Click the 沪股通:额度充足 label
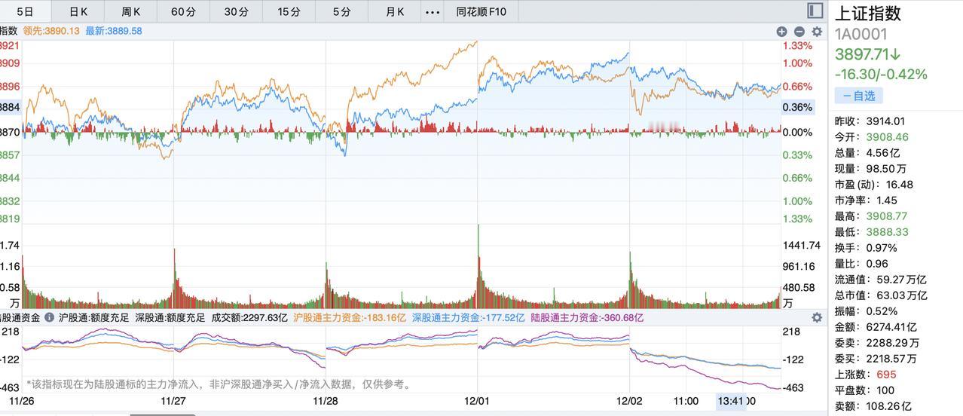963x416 pixels. coord(94,318)
